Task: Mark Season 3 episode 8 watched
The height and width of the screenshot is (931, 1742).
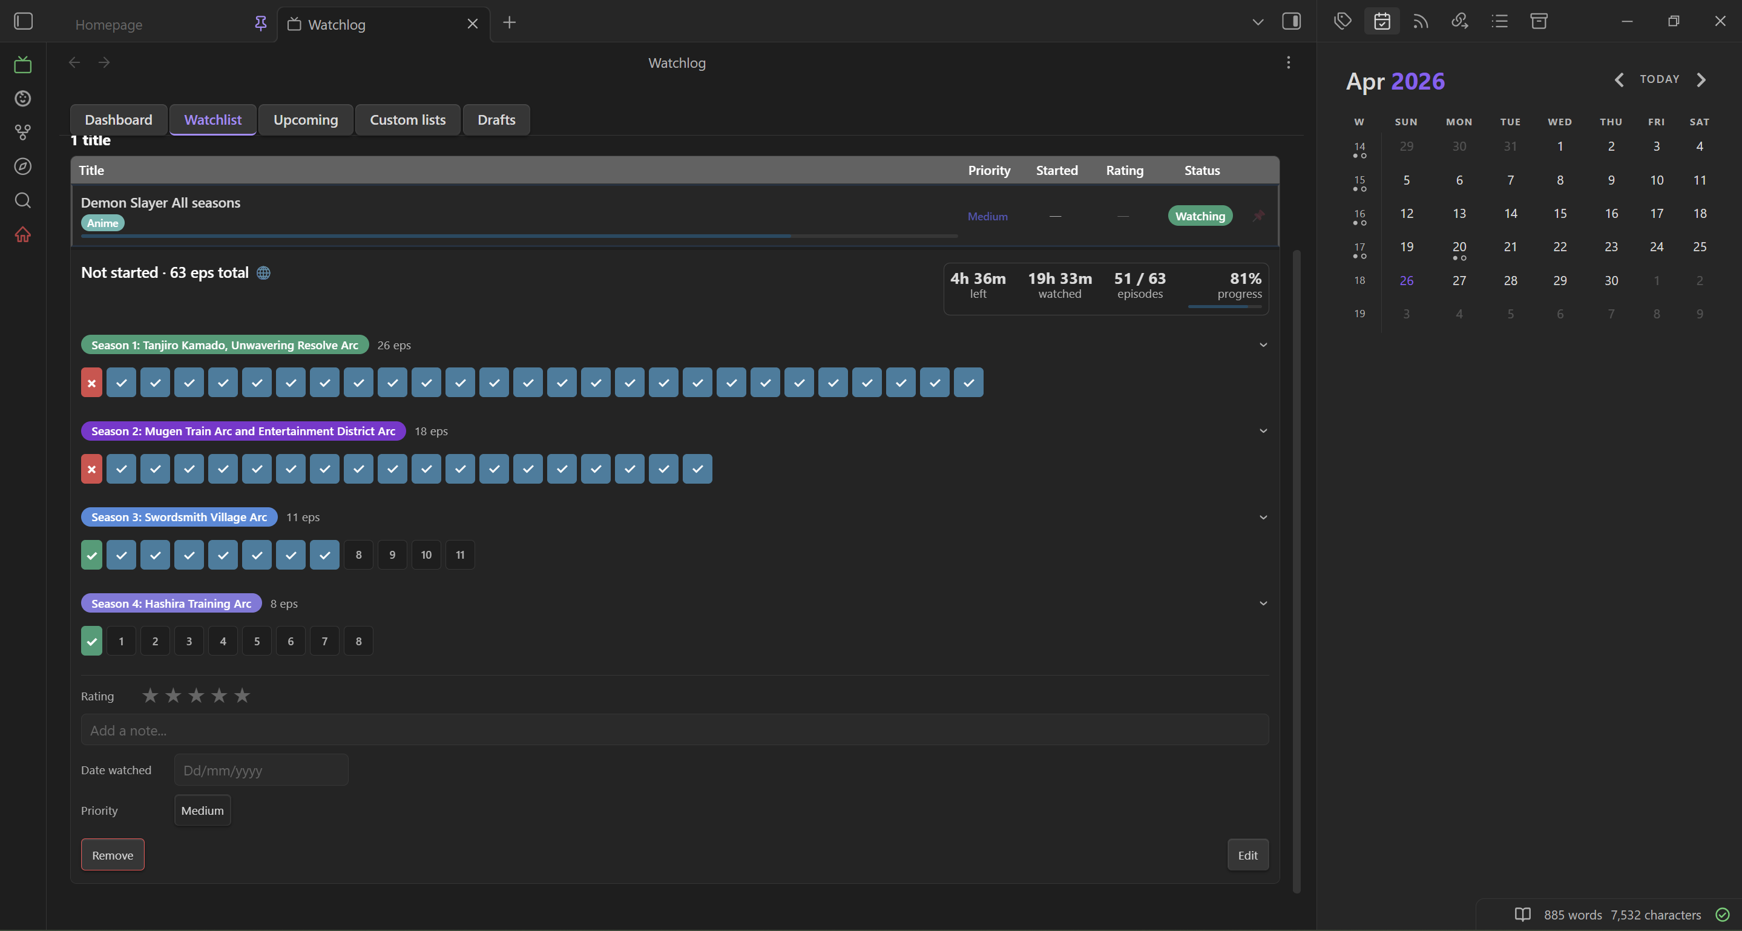Action: click(x=358, y=555)
